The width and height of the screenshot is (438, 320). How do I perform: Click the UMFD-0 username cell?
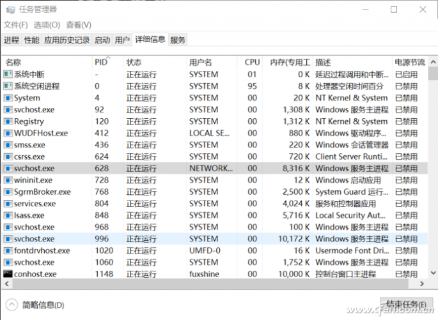point(205,250)
